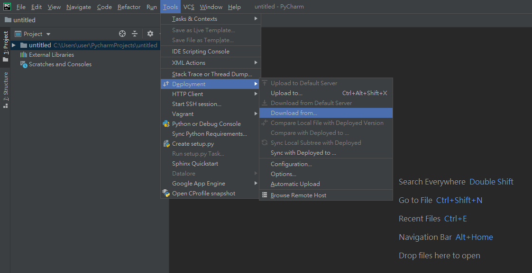This screenshot has width=532, height=273.
Task: Click Compare with Deployed to ... entry
Action: pyautogui.click(x=326, y=133)
